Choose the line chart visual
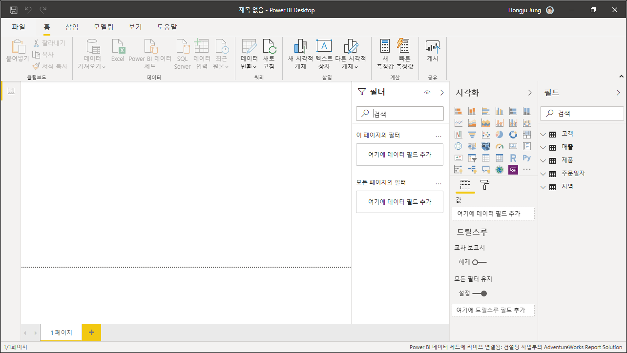627x353 pixels. click(458, 123)
